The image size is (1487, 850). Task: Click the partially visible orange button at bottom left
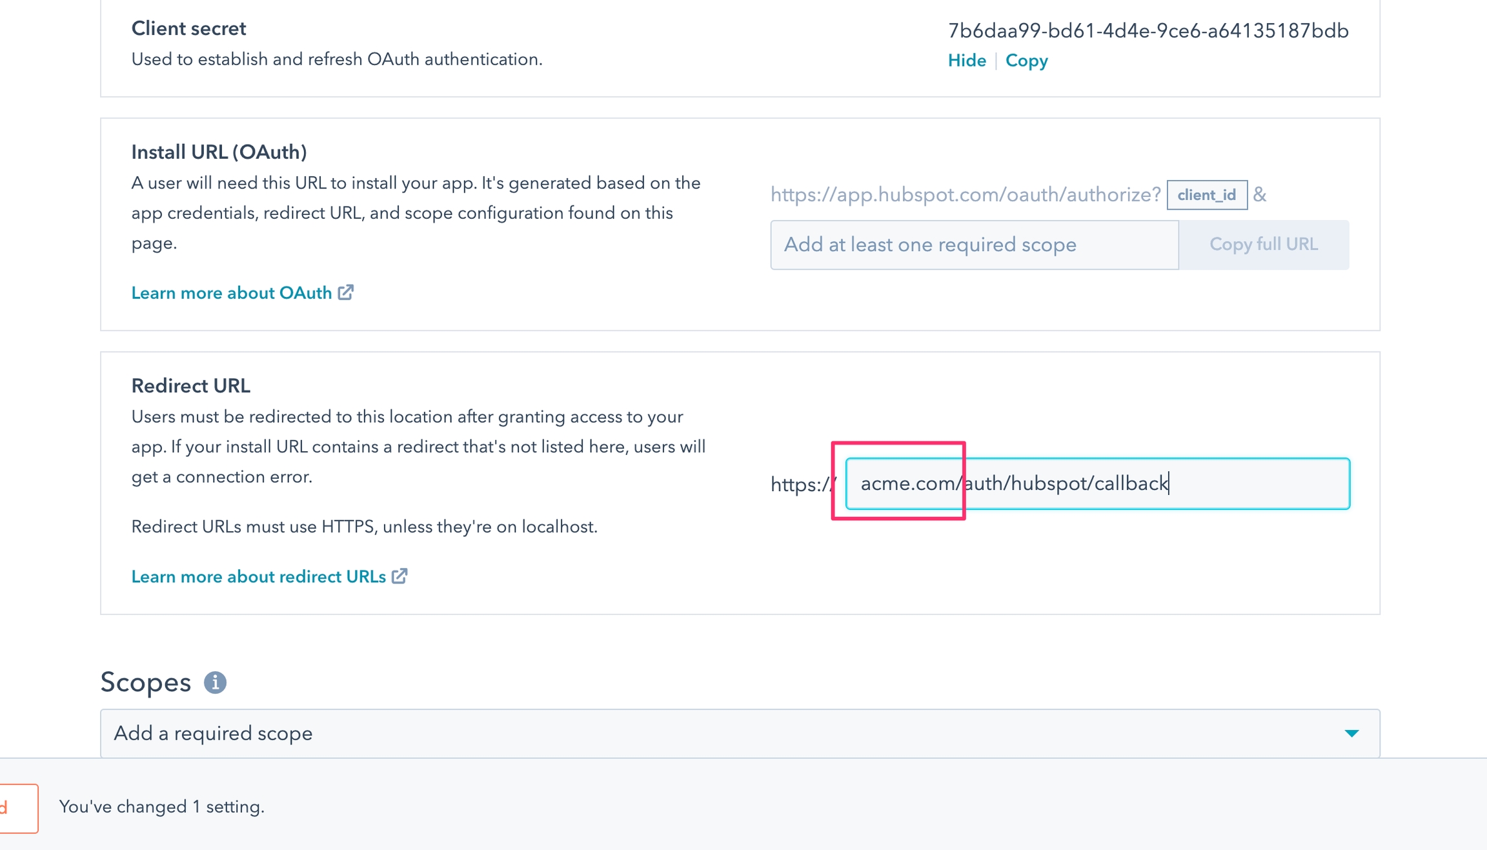click(18, 808)
